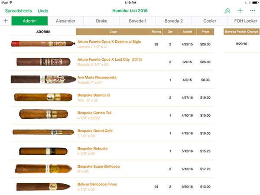Select the $19.00 price cell
The image size is (260, 195).
tap(205, 133)
